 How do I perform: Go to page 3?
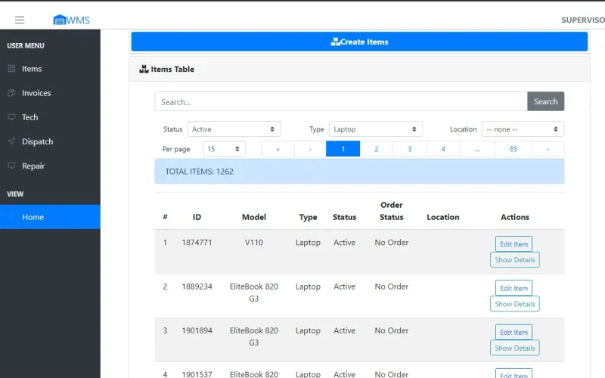coord(410,149)
